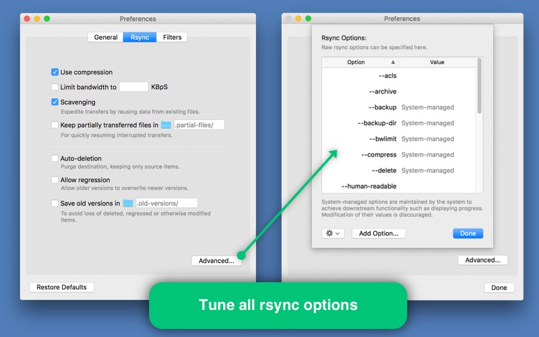
Task: Turn on Auto-deletion
Action: click(55, 158)
